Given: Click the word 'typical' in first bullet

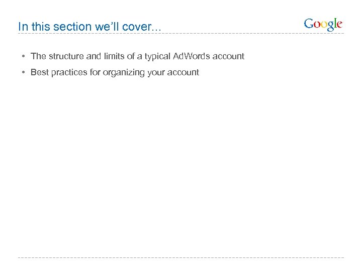Looking at the screenshot, I should click(x=159, y=56).
